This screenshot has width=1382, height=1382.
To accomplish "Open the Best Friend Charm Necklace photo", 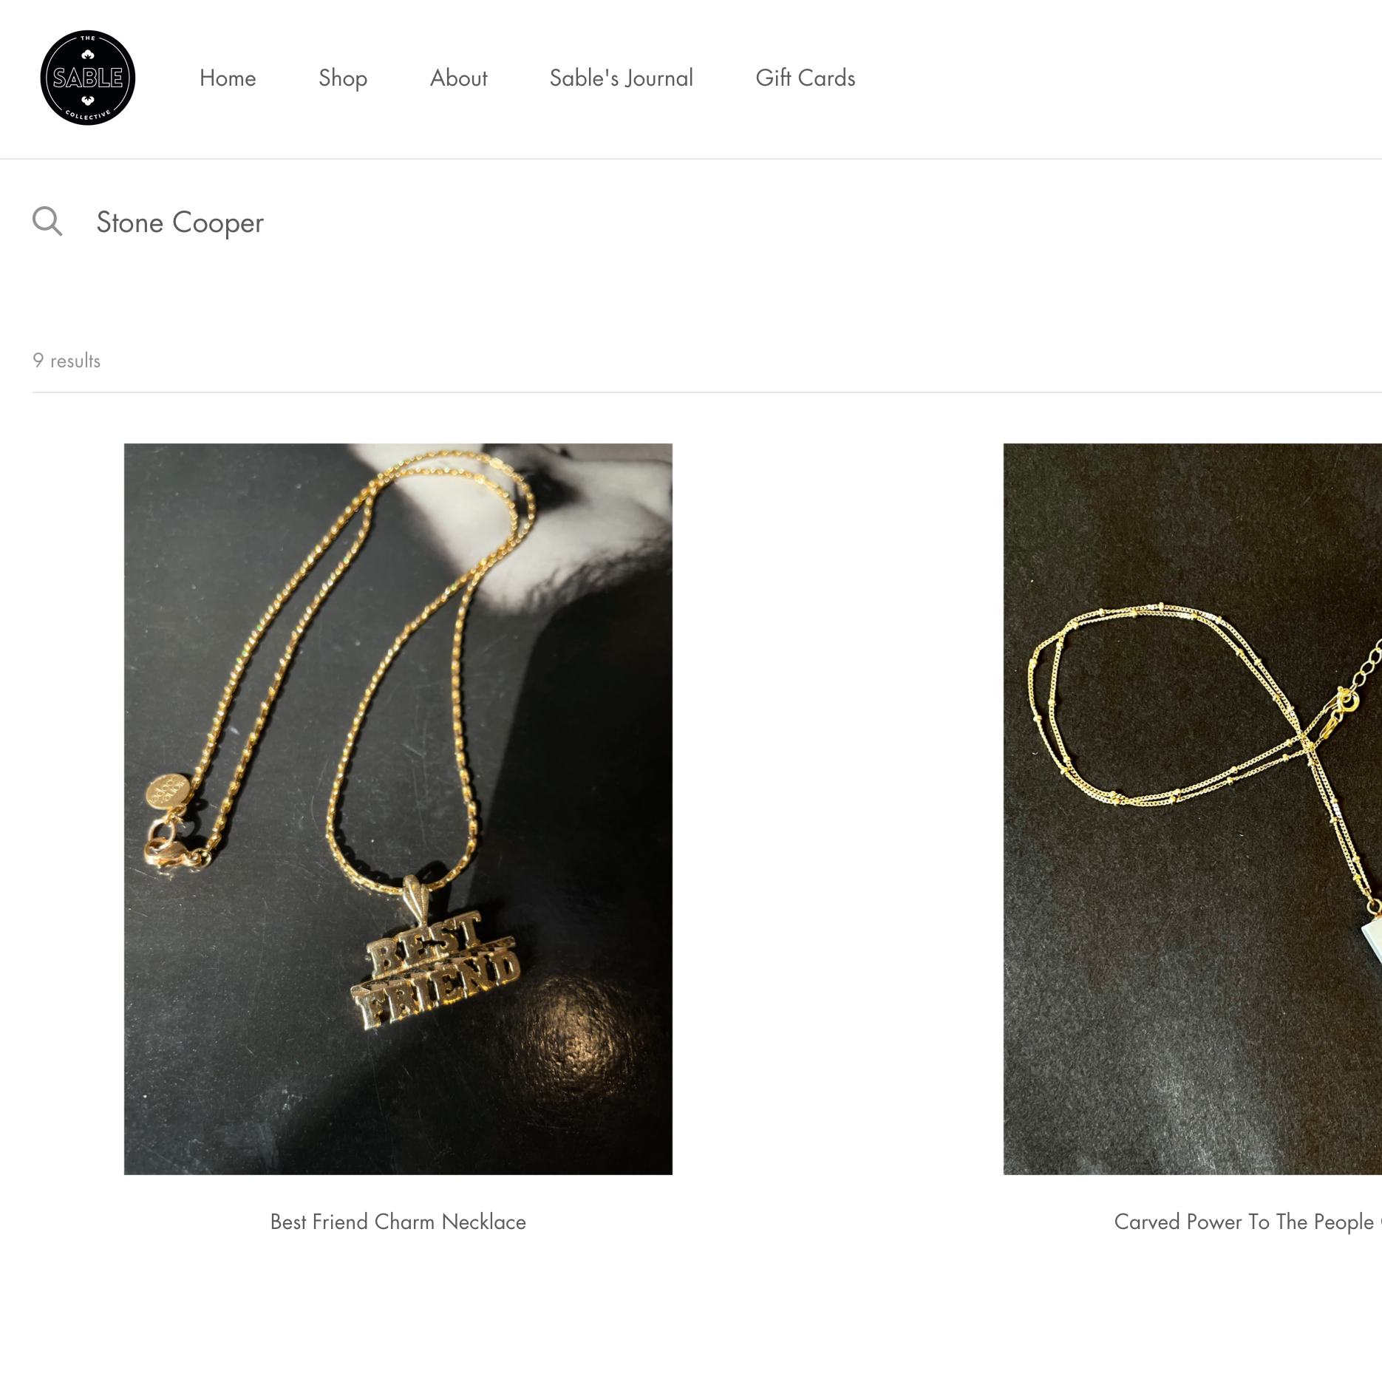I will coord(398,809).
